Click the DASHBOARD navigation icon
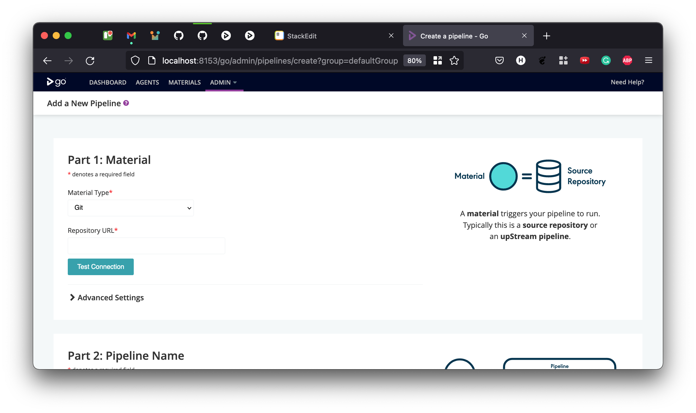696x413 pixels. [107, 82]
